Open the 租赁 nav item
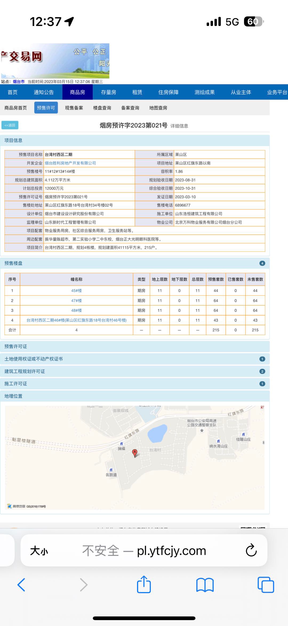The image size is (288, 626). 137,92
